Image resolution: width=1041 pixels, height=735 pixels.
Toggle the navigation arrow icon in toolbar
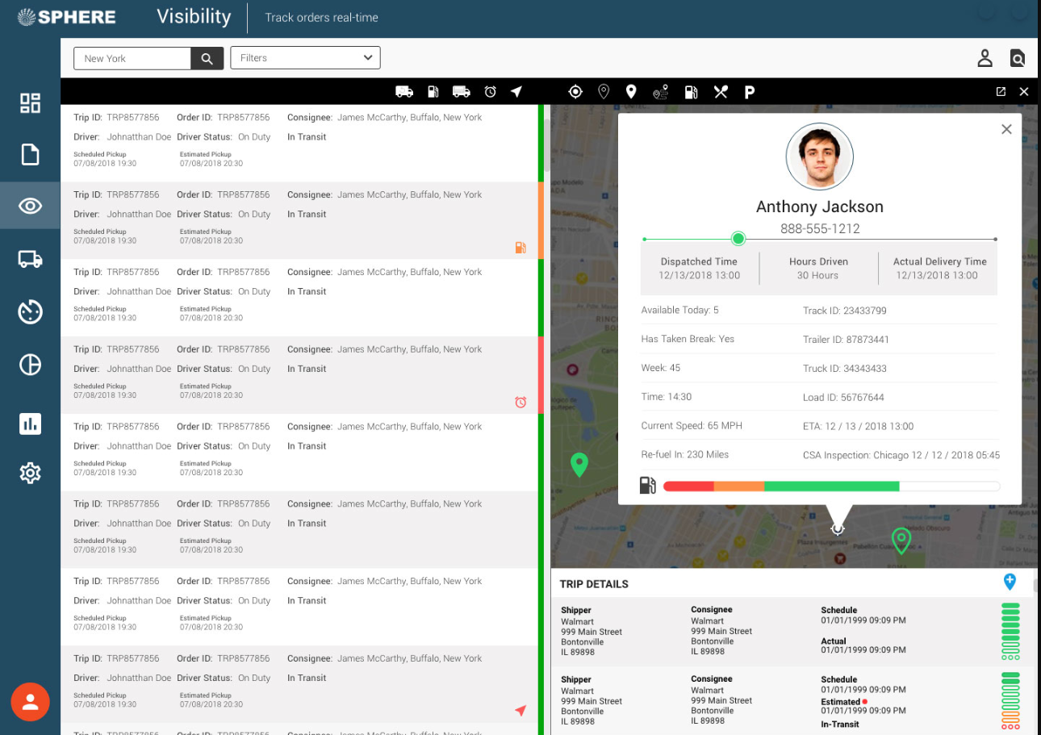click(x=516, y=91)
